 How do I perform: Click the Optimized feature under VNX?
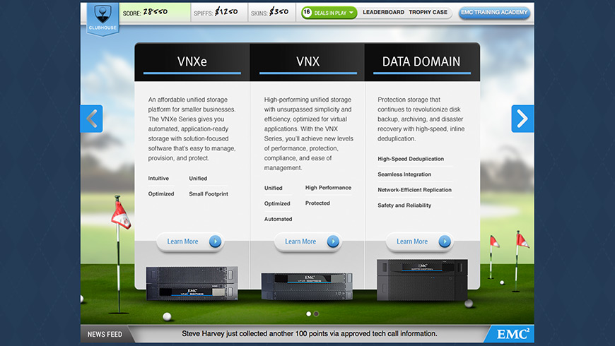[x=277, y=203]
